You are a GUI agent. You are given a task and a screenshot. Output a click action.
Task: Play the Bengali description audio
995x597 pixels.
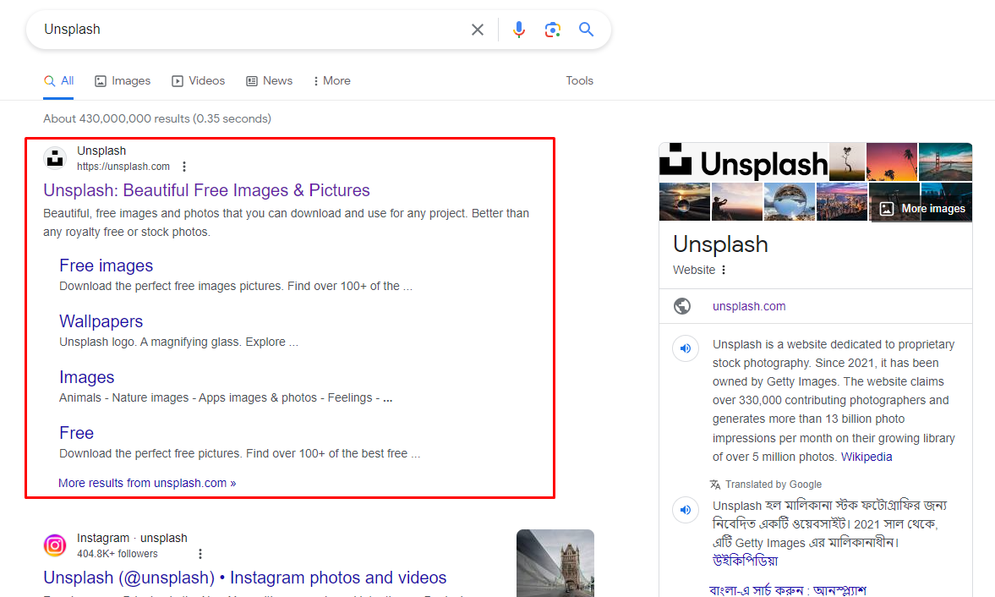tap(686, 510)
